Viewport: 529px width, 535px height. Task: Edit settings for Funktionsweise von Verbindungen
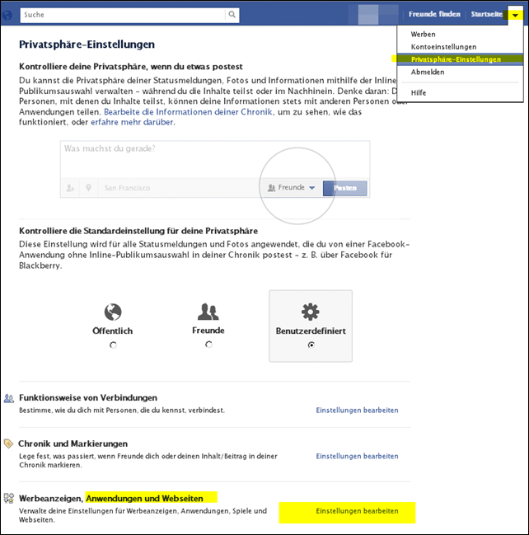tap(357, 411)
